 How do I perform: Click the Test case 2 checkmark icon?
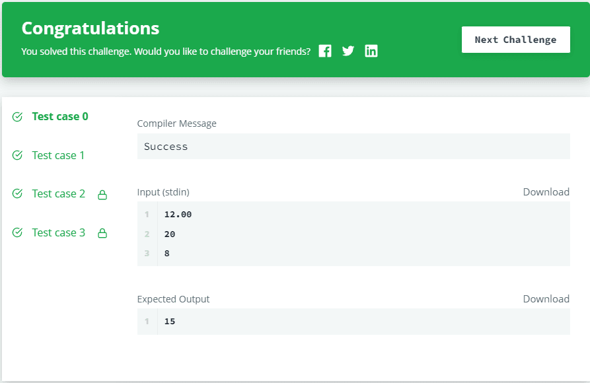(17, 193)
